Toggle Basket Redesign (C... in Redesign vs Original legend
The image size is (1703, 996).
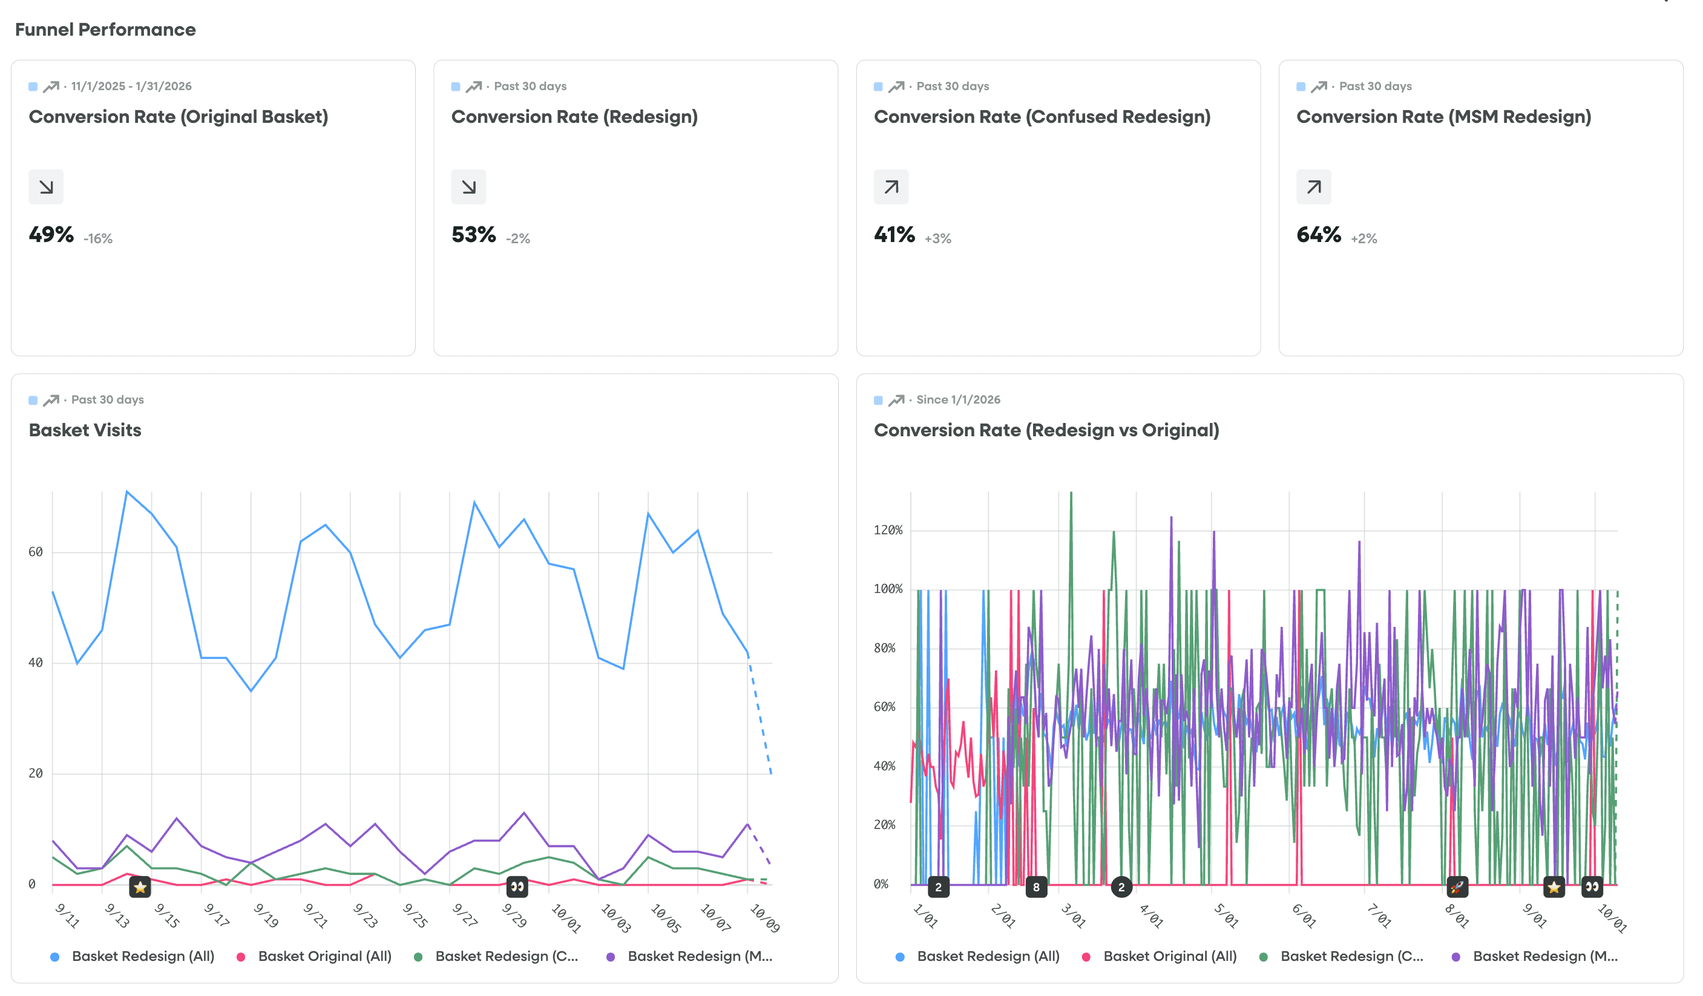[x=1342, y=956]
